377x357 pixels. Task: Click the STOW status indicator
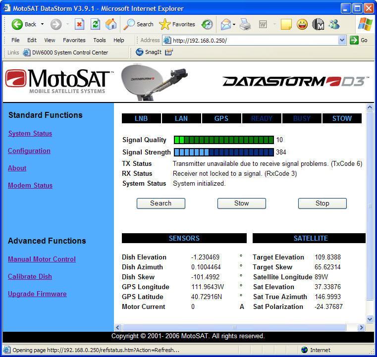click(x=342, y=118)
